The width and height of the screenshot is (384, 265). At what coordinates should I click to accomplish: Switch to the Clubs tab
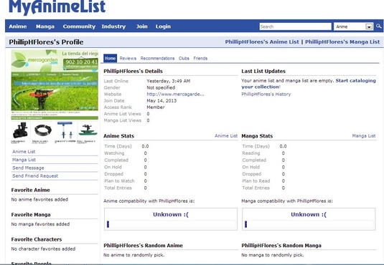pos(184,58)
